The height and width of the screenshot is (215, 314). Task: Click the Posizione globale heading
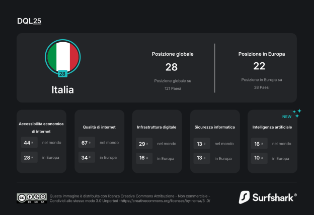(x=173, y=54)
